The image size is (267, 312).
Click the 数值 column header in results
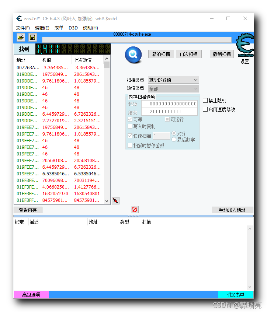pos(56,60)
